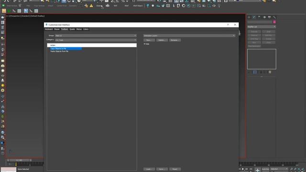Open the Category dropdown
Viewport: 306px width, 172px height.
pyautogui.click(x=96, y=40)
